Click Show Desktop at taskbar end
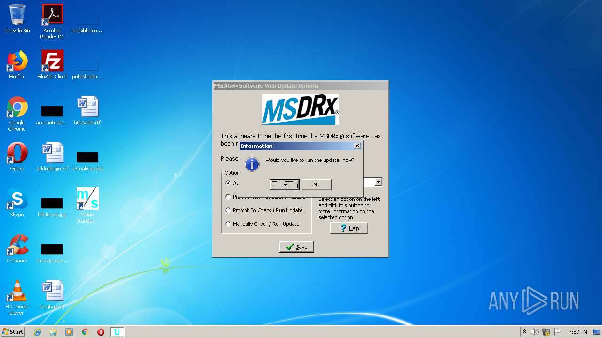Screen dimensions: 602x338 (x=597, y=332)
